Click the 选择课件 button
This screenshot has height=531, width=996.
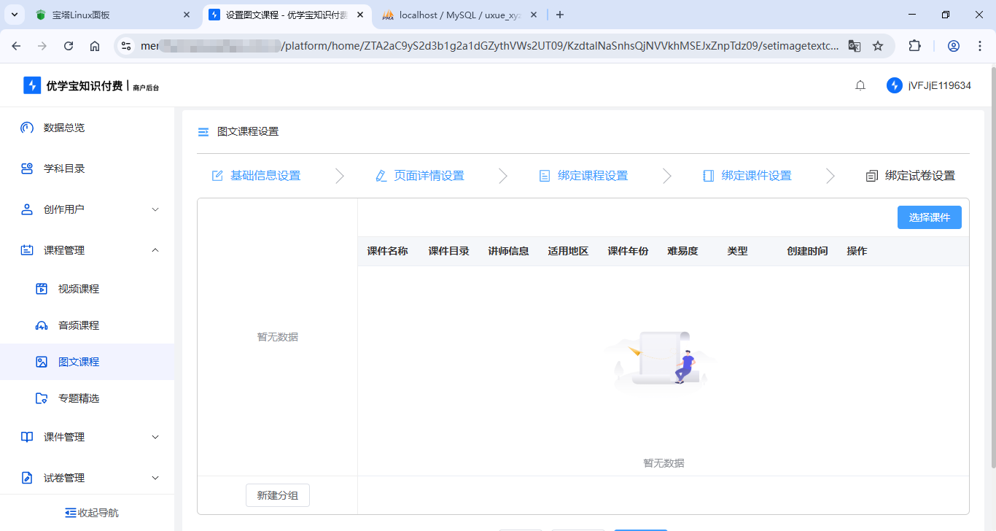click(929, 217)
